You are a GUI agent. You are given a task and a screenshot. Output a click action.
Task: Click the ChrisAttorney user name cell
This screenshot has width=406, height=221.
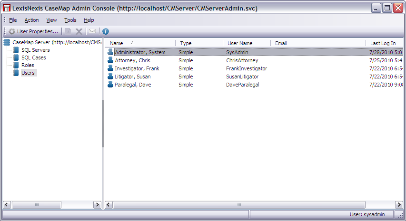tap(242, 60)
